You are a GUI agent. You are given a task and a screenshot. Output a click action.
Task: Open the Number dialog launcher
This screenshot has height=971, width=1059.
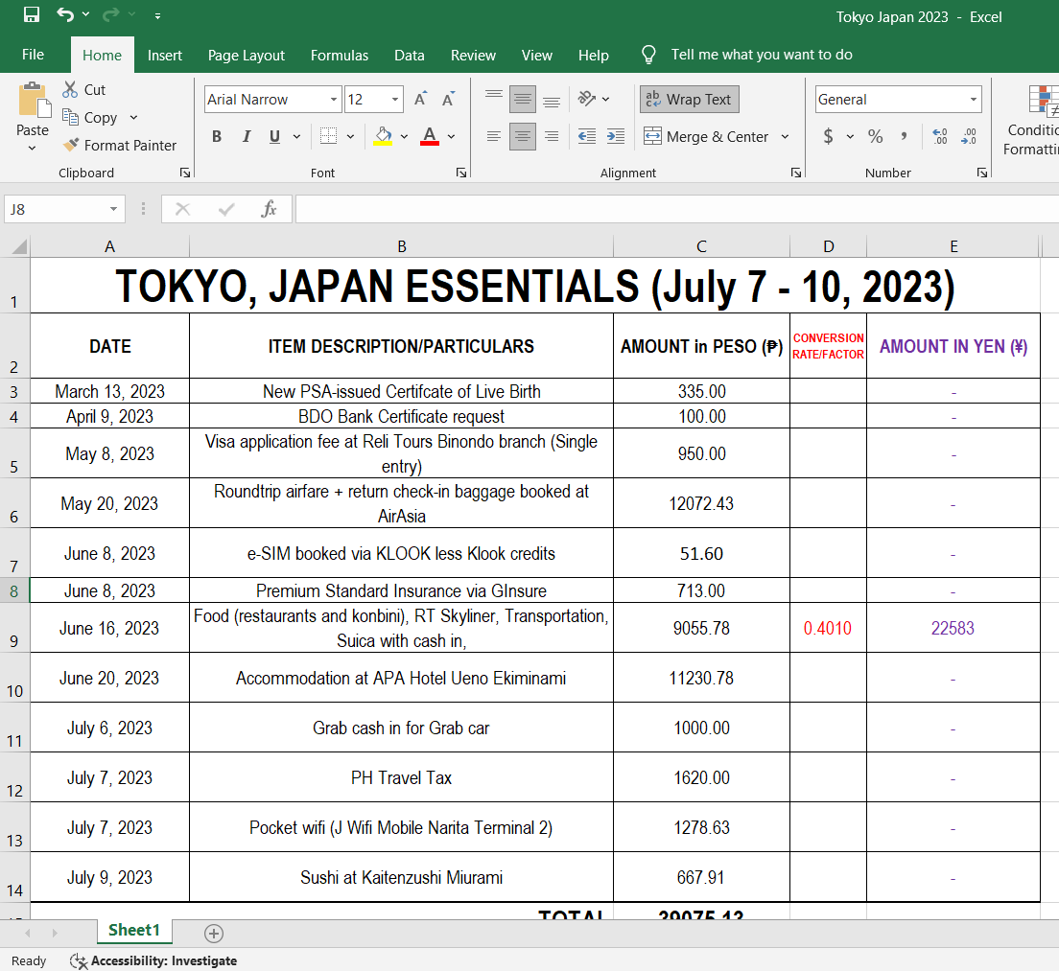(x=982, y=173)
